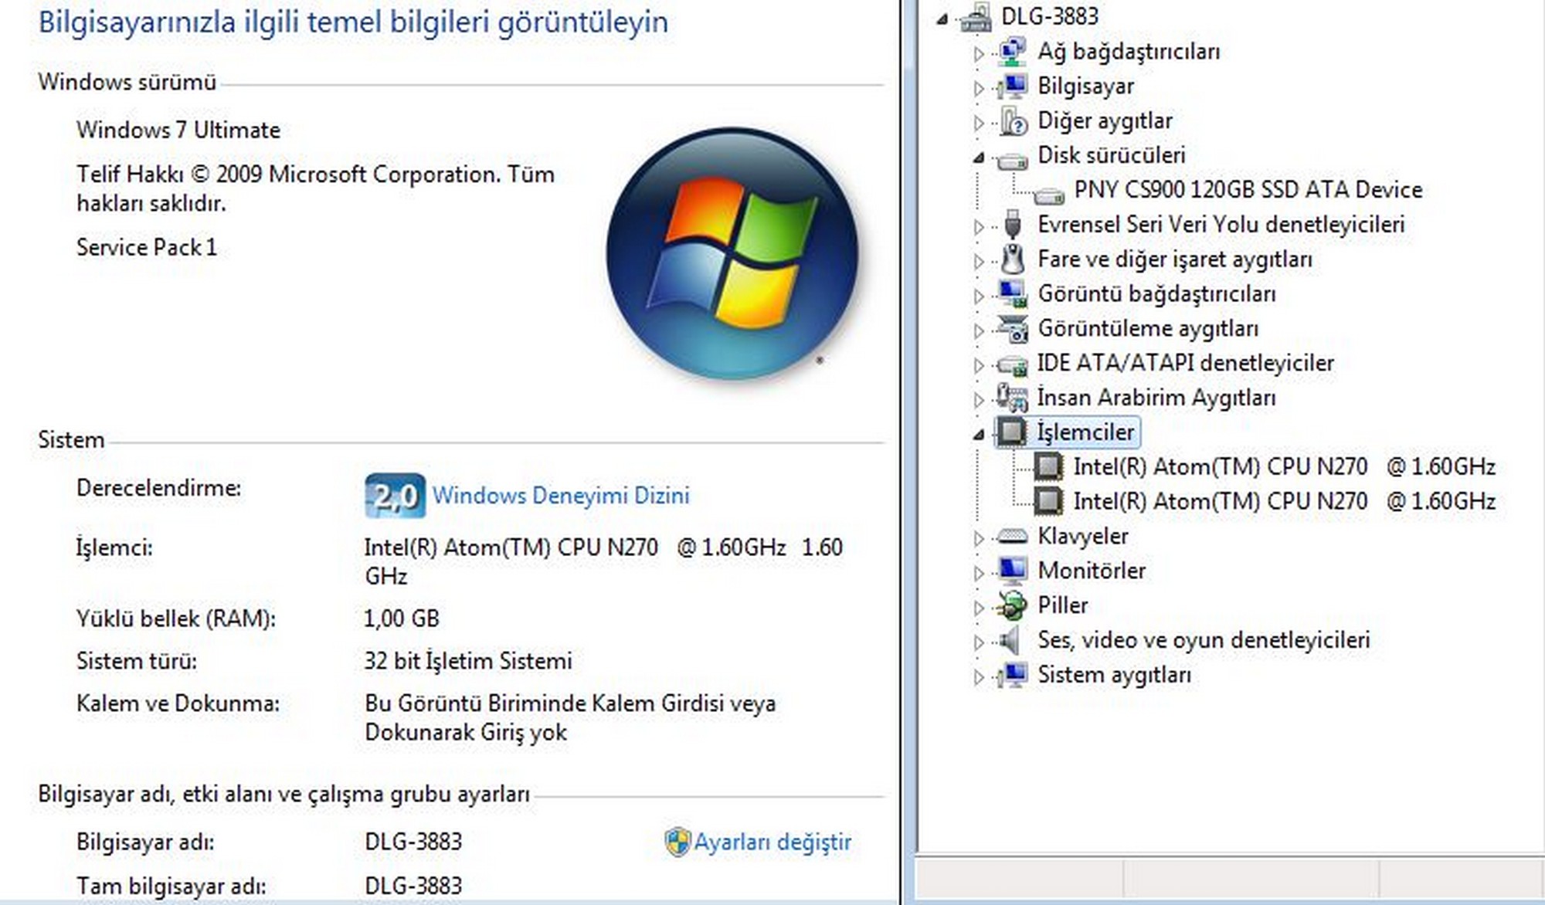Select the first Intel Atom N270 entry
The image size is (1545, 905).
(x=1284, y=467)
